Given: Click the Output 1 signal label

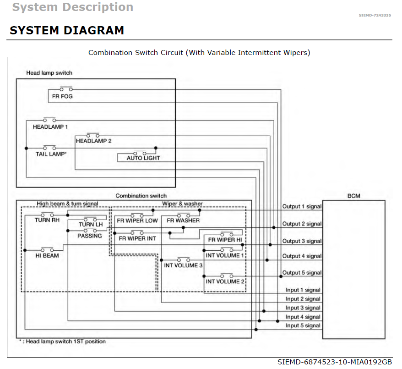Looking at the screenshot, I should 302,206.
